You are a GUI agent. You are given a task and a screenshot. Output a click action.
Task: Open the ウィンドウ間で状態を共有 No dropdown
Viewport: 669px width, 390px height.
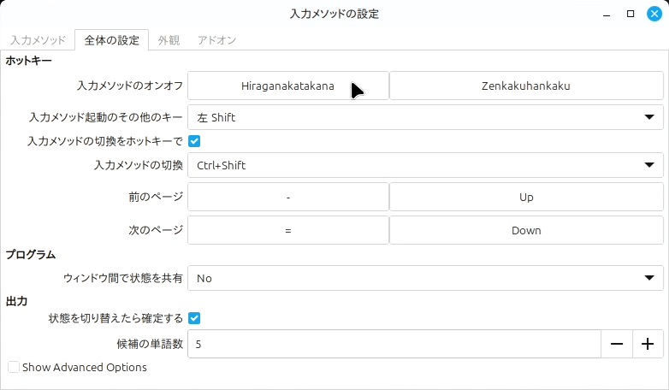pos(425,278)
